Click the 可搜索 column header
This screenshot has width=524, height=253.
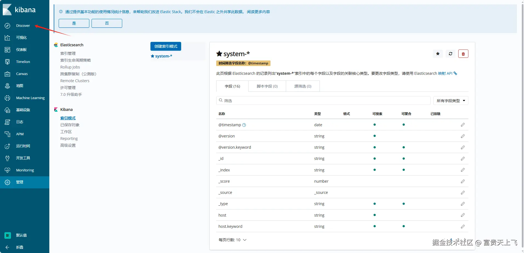pyautogui.click(x=377, y=114)
